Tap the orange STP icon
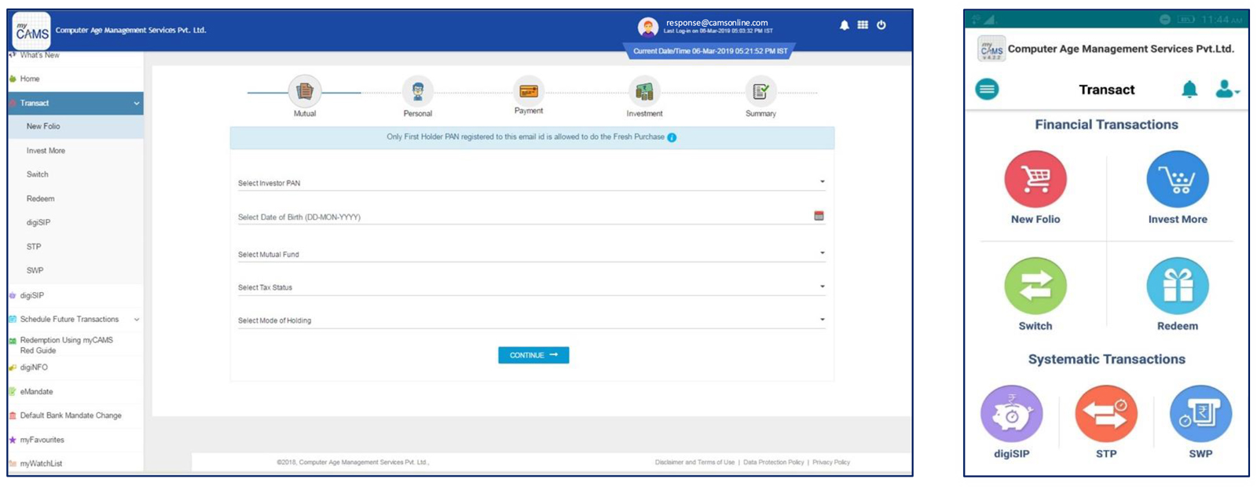1257x490 pixels. [x=1105, y=415]
